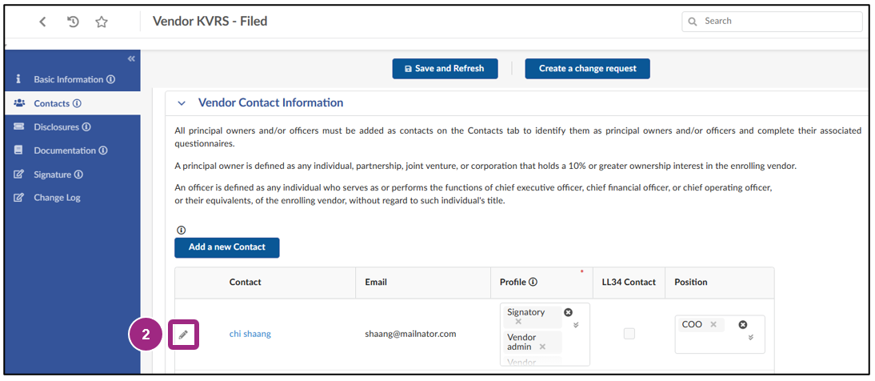This screenshot has width=875, height=381.
Task: Clear all Profile selections with circled X
Action: click(568, 312)
